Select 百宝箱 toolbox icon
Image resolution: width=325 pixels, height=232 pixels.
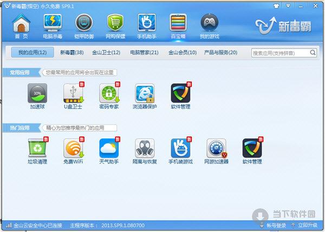178,26
